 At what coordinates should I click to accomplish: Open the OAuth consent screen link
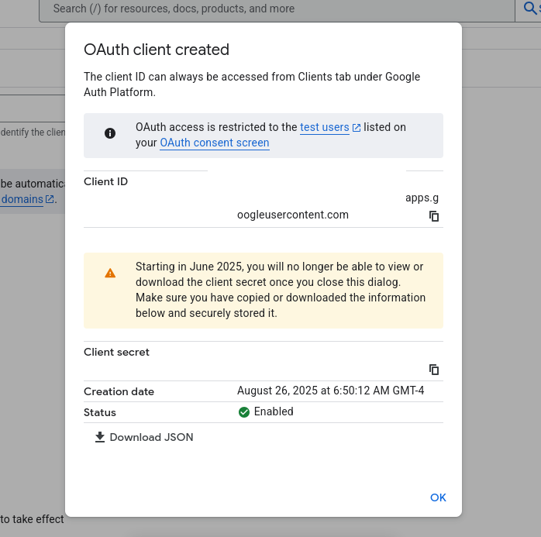[x=215, y=143]
